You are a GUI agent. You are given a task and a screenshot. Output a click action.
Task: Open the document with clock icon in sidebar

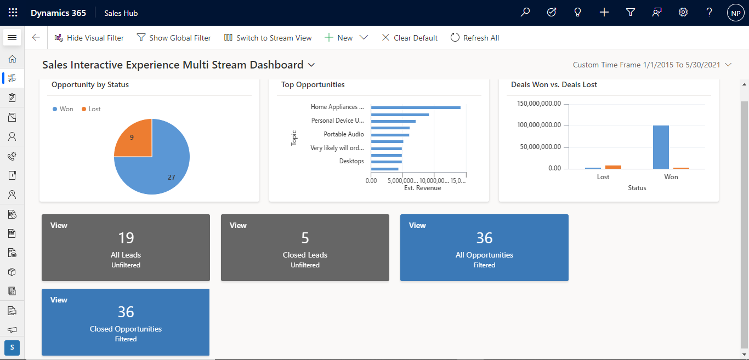(12, 214)
